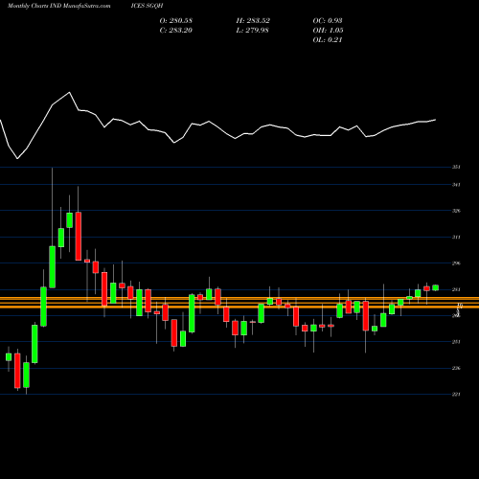Click the 'OC: 0.93' value
479x479 pixels.
[328, 21]
